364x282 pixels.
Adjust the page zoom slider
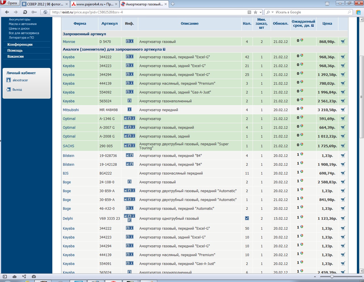332,277
